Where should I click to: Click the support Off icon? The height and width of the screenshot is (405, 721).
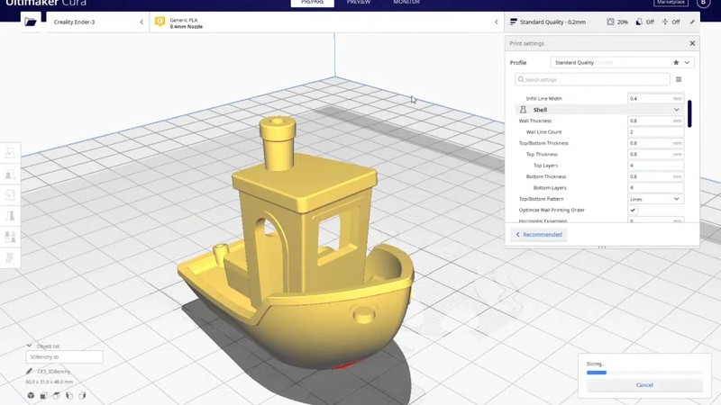coord(639,22)
